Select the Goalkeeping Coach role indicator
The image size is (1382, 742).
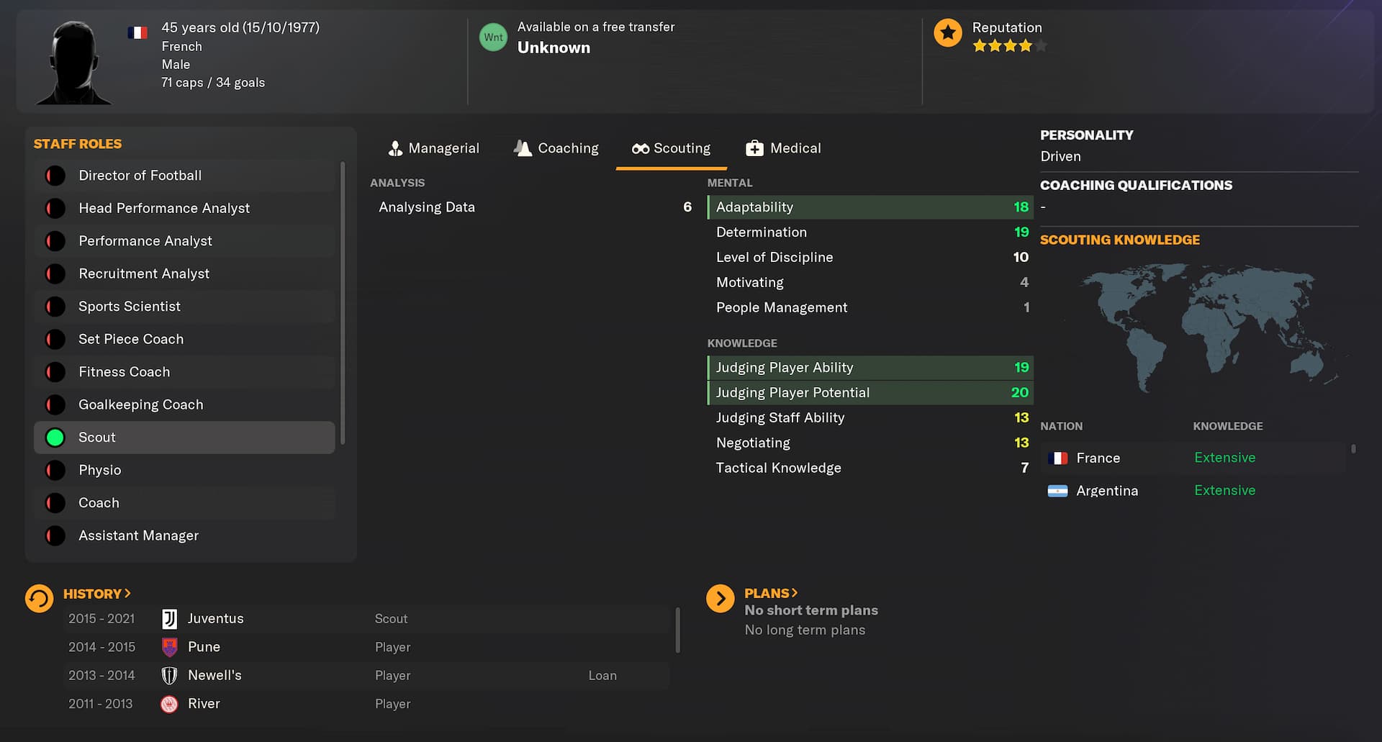tap(55, 404)
